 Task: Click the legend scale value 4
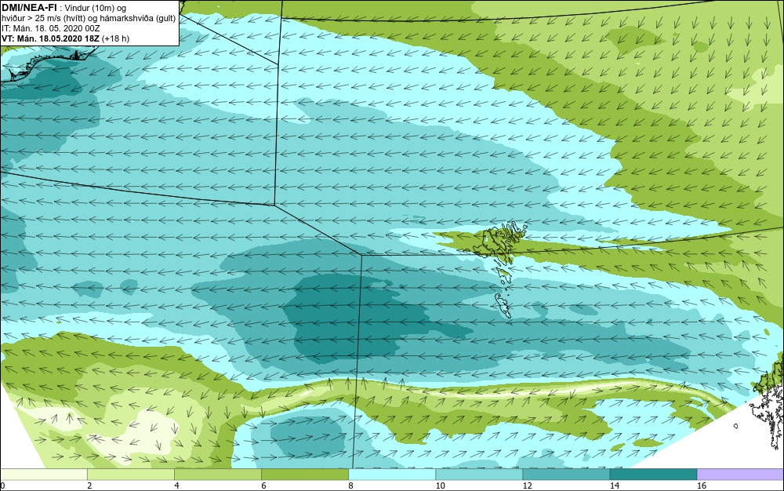click(176, 486)
